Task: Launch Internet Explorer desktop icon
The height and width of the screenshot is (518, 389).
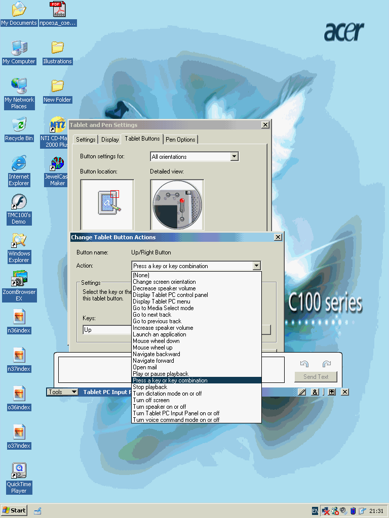Action: (19, 163)
